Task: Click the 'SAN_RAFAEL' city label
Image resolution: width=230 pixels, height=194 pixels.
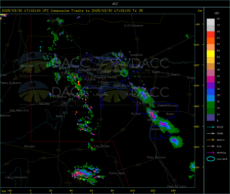Action: click(94, 69)
